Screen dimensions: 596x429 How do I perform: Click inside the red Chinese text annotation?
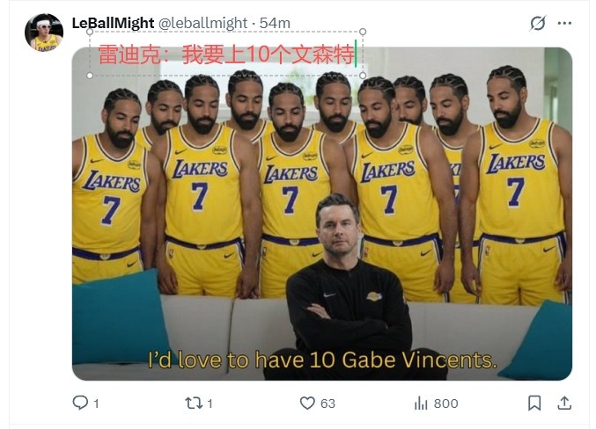[225, 55]
